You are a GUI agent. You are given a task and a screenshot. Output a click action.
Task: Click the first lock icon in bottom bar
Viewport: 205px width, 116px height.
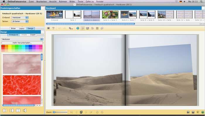pyautogui.click(x=97, y=112)
